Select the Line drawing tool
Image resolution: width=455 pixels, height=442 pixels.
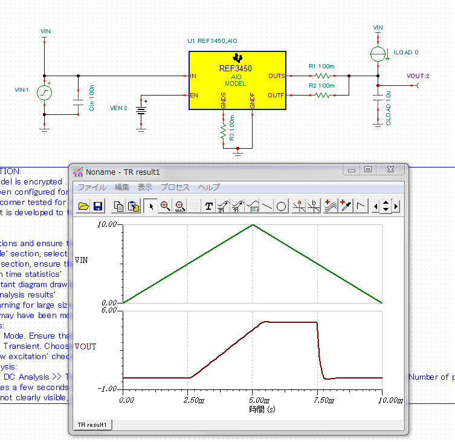pyautogui.click(x=267, y=206)
